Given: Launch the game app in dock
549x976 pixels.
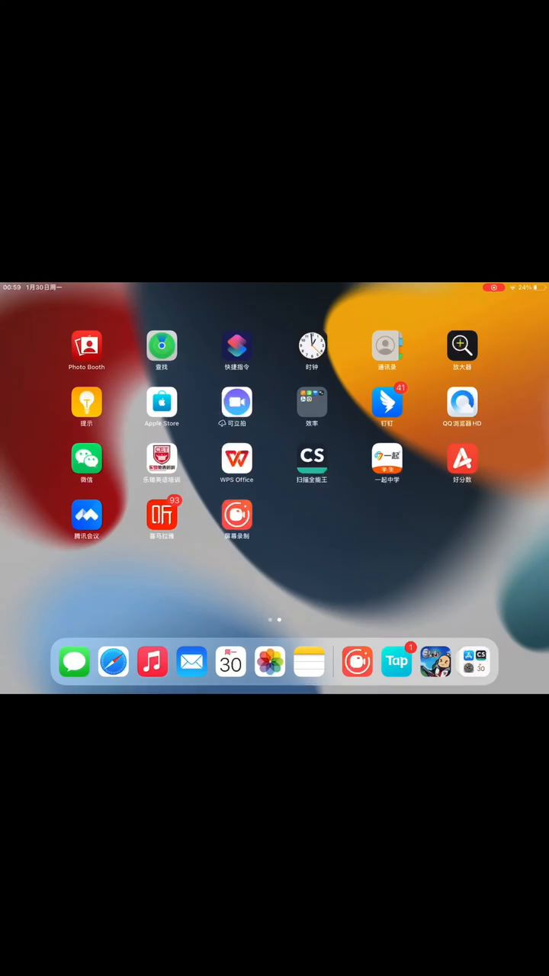Looking at the screenshot, I should coord(435,662).
